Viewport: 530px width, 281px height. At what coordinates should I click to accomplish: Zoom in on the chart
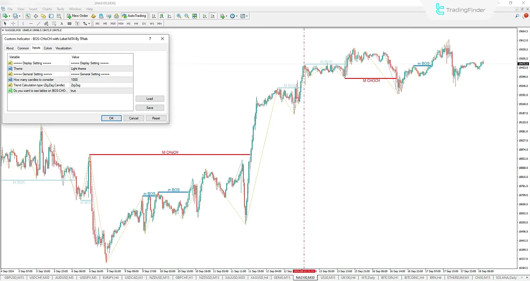click(179, 16)
